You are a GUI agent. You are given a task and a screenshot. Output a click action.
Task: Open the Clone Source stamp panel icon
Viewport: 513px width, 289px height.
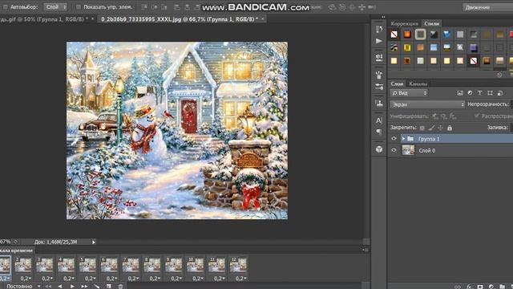(x=379, y=103)
